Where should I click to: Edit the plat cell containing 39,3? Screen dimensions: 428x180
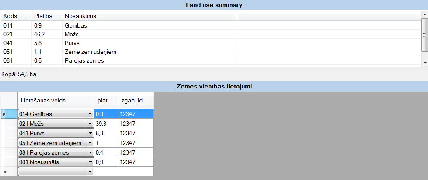[106, 124]
